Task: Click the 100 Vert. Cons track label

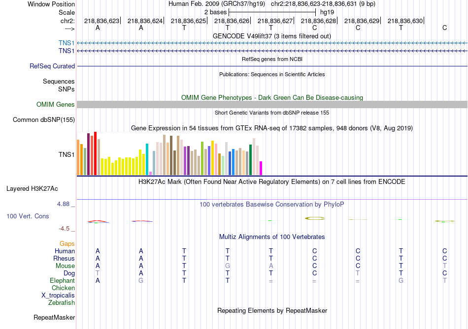Action: [x=28, y=216]
